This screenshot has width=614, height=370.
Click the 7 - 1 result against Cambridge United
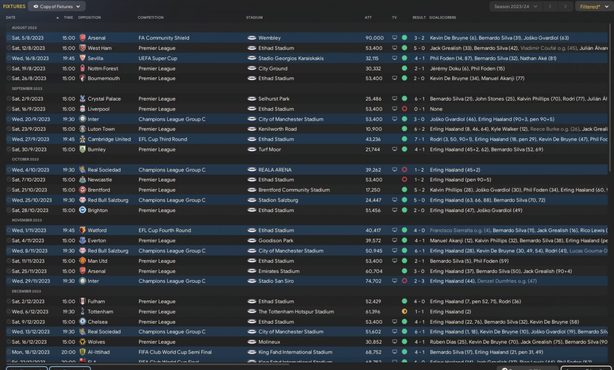click(x=419, y=139)
